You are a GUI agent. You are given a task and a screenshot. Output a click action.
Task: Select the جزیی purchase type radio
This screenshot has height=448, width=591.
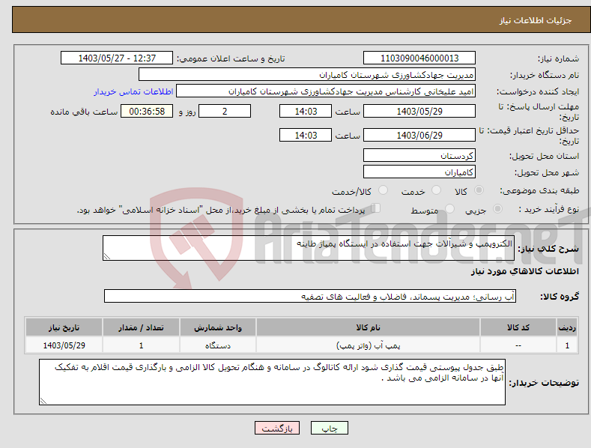497,208
